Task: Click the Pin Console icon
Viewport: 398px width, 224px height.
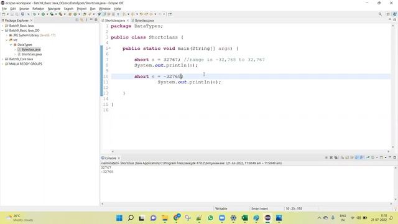Action: 368,157
